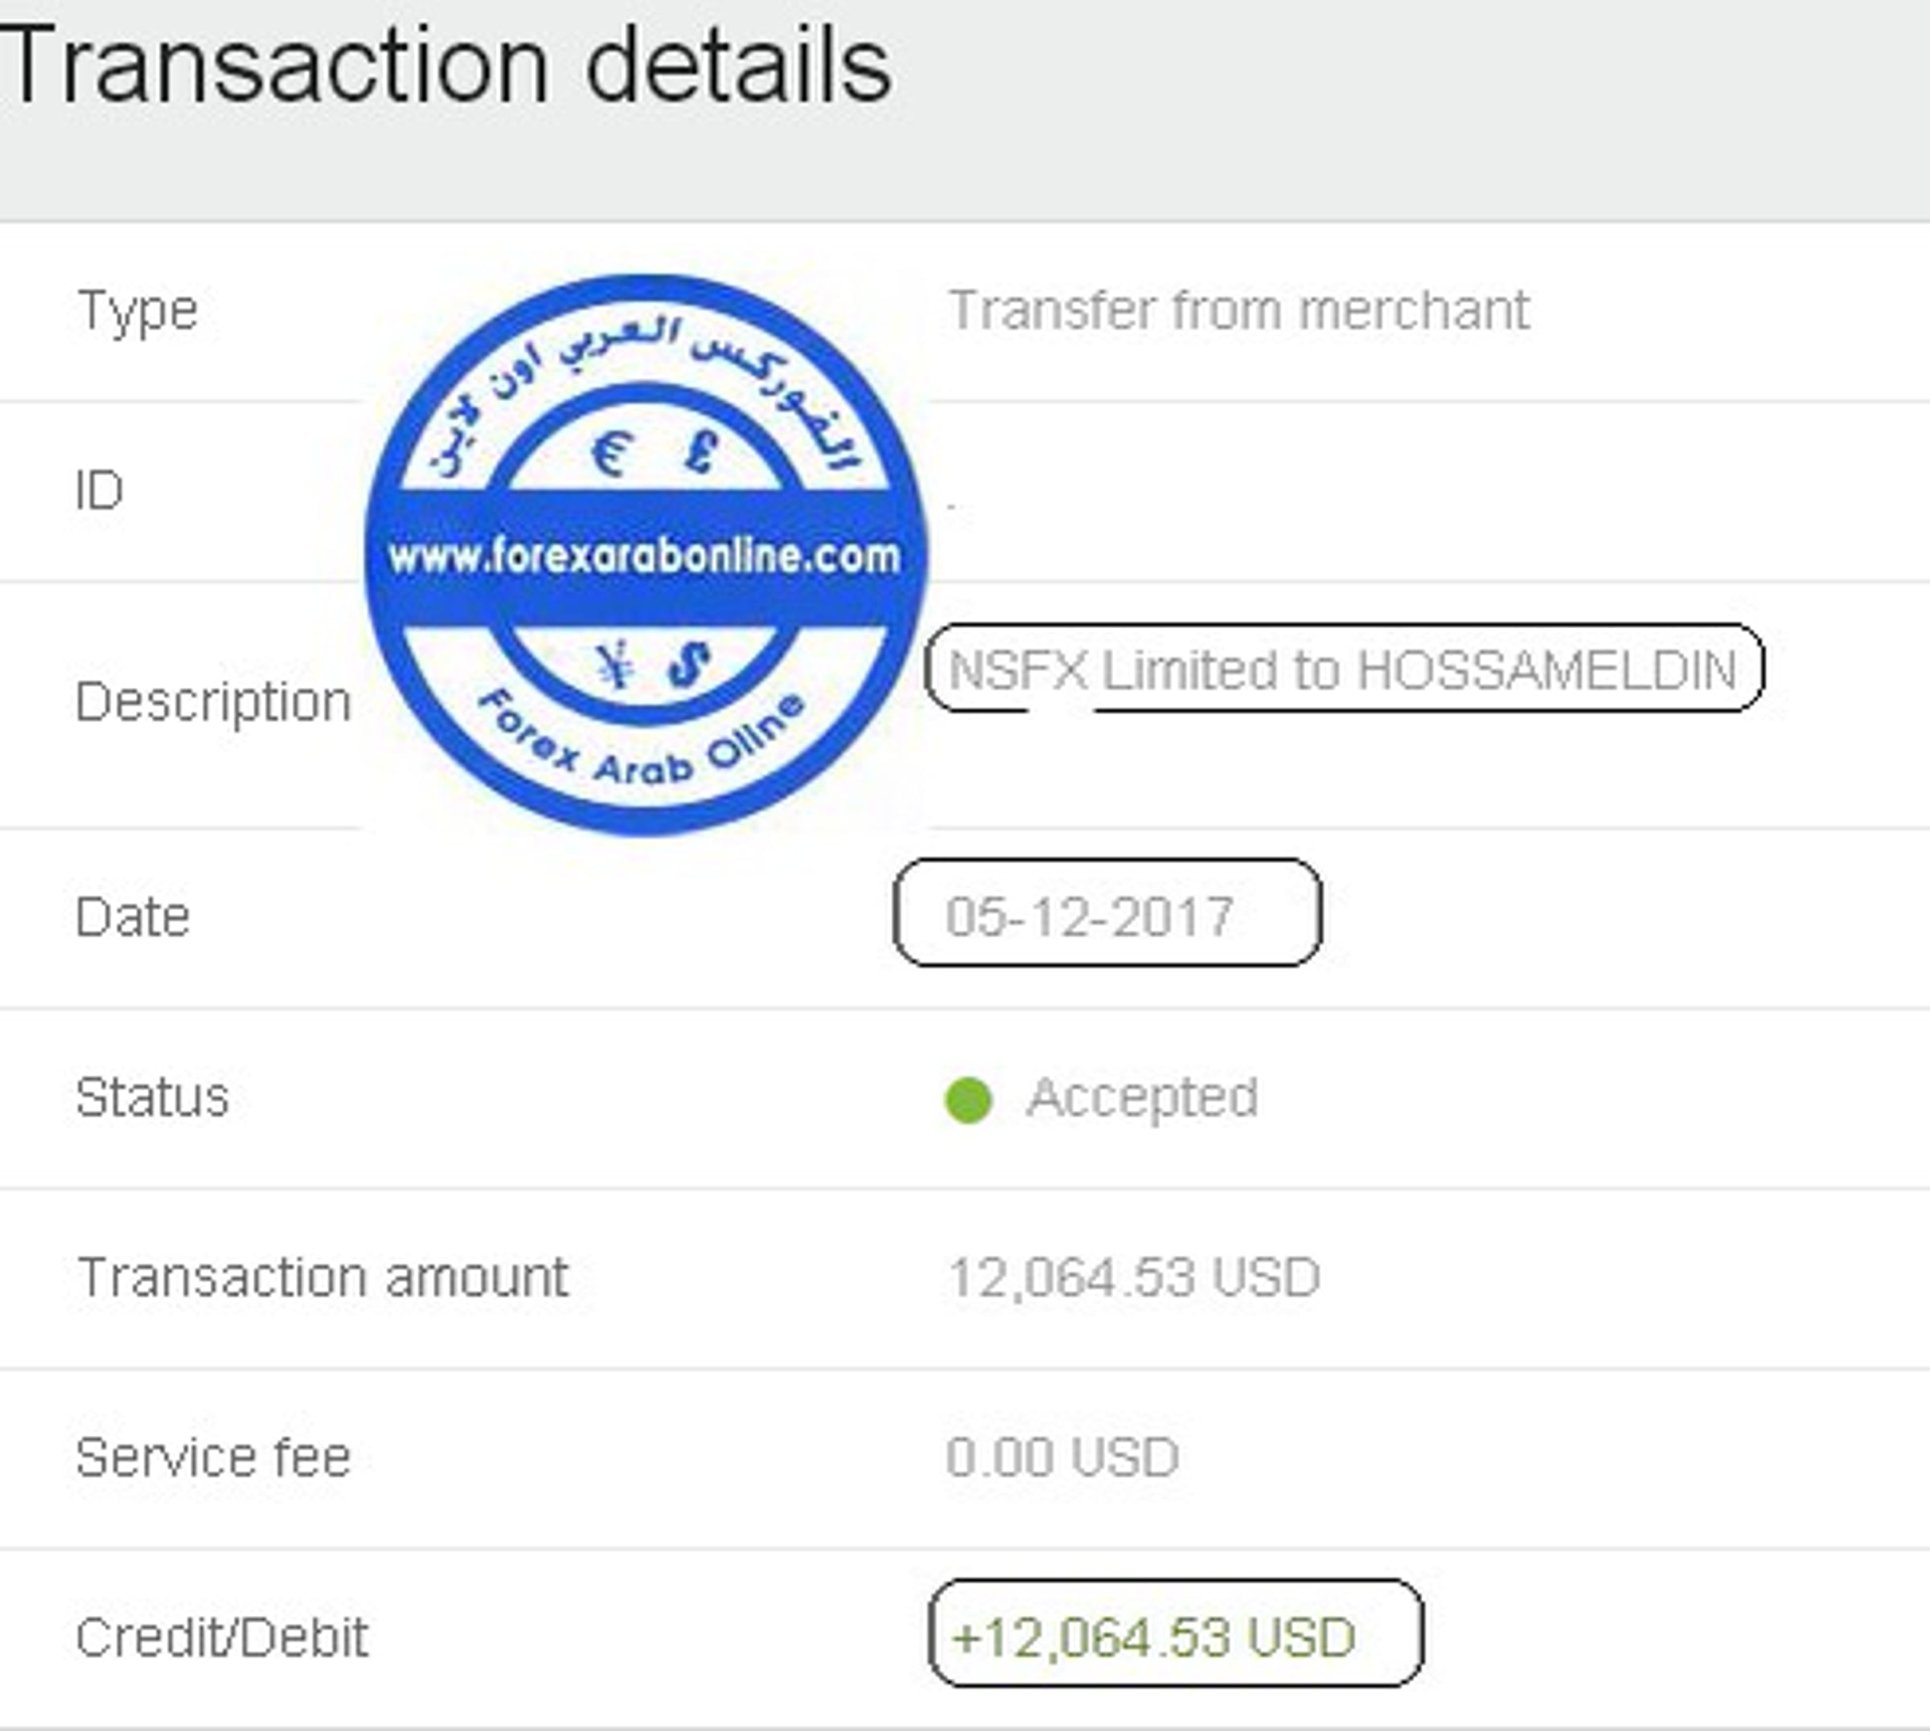The image size is (1930, 1731).
Task: Click the +12,064.53 USD credit value
Action: (x=1152, y=1638)
